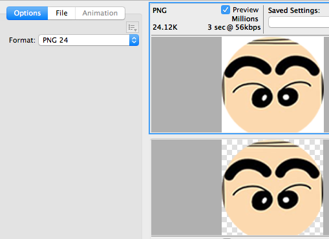This screenshot has width=329, height=239.
Task: Click the 24.12K file size text
Action: point(165,27)
